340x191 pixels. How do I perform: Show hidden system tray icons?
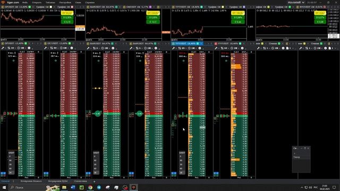(302, 187)
